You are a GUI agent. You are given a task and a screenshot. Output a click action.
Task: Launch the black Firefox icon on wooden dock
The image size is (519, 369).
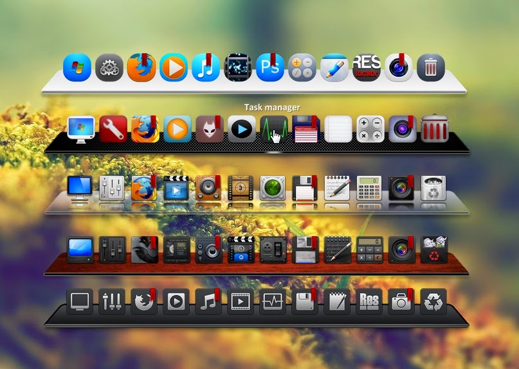click(144, 250)
